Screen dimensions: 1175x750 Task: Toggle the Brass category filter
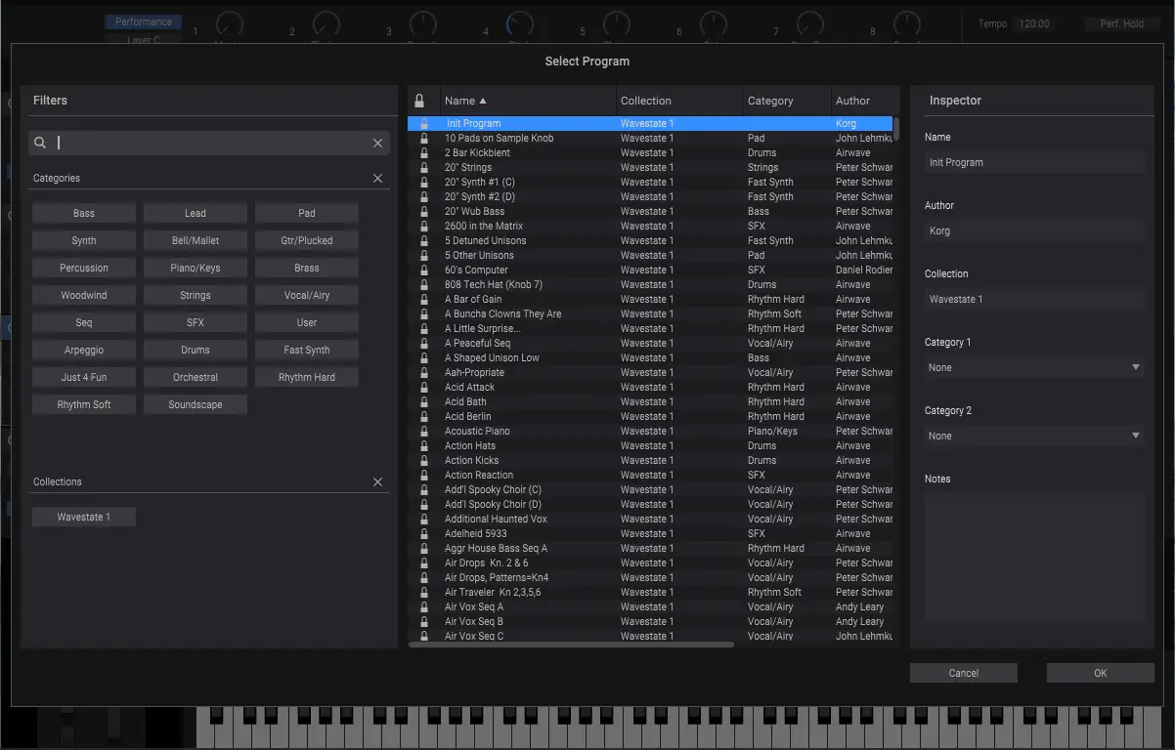(307, 268)
